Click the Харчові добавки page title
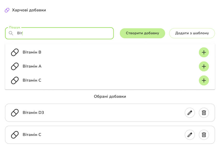This screenshot has width=220, height=153. click(x=29, y=10)
